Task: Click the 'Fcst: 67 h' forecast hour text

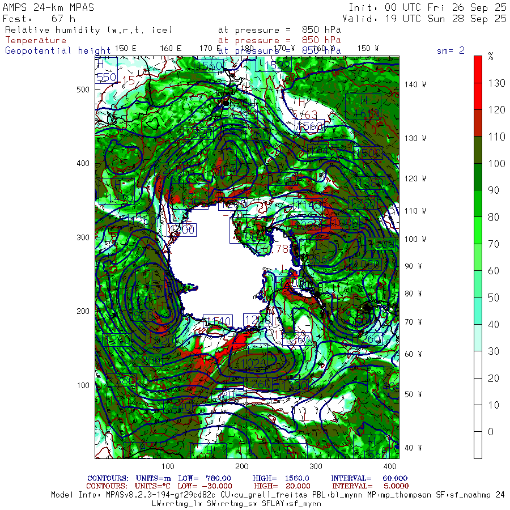Action: coord(39,19)
